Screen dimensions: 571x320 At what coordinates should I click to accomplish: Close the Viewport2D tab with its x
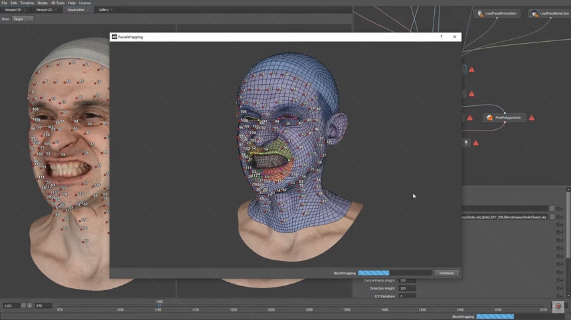[x=56, y=10]
